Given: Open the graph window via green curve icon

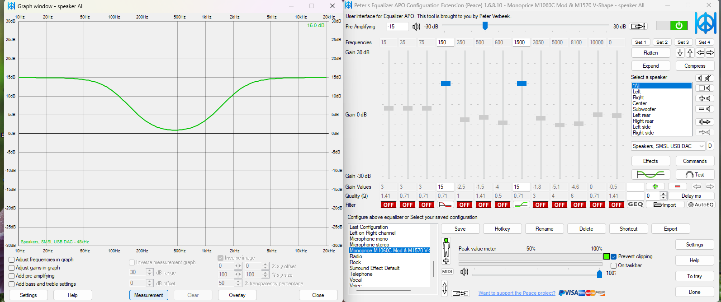Looking at the screenshot, I should click(650, 174).
